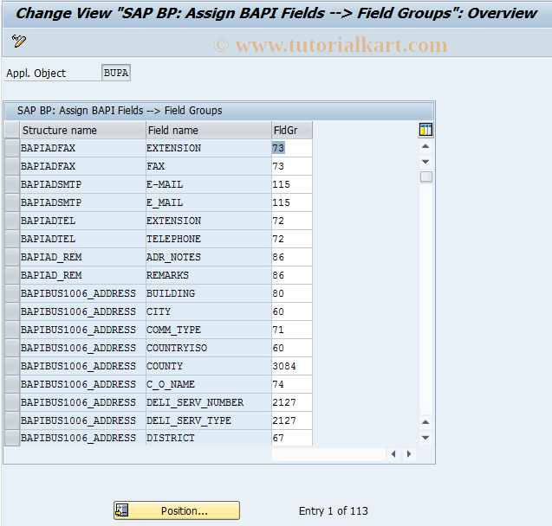Click the Appl. Object field BUPA

tap(116, 73)
